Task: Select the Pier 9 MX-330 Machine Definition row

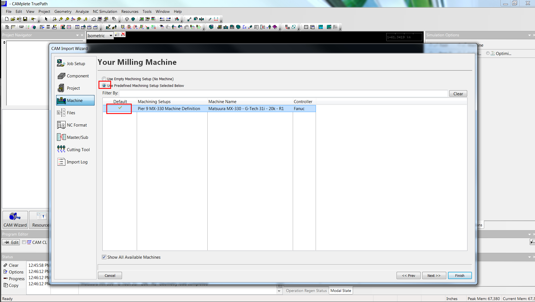Action: click(x=209, y=108)
